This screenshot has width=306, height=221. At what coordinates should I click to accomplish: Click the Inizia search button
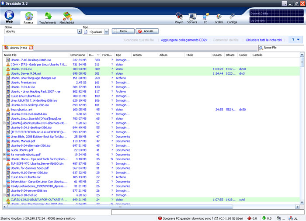pyautogui.click(x=123, y=31)
